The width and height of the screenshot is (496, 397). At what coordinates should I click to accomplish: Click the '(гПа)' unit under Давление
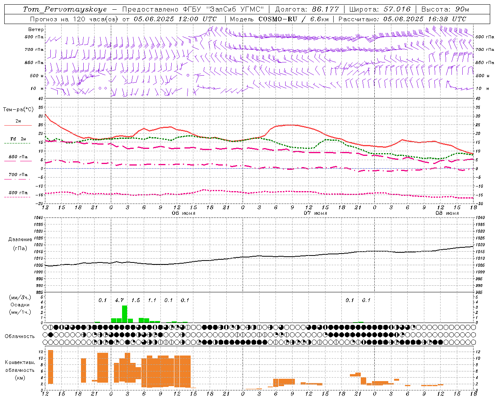pos(20,248)
